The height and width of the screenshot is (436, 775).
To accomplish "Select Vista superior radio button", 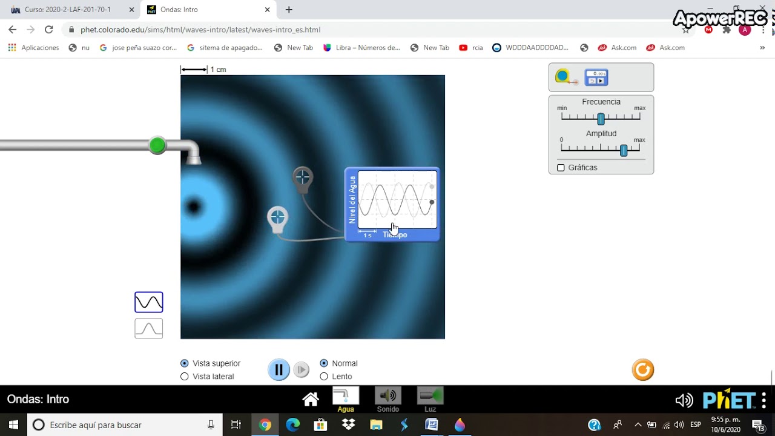I will tap(185, 363).
